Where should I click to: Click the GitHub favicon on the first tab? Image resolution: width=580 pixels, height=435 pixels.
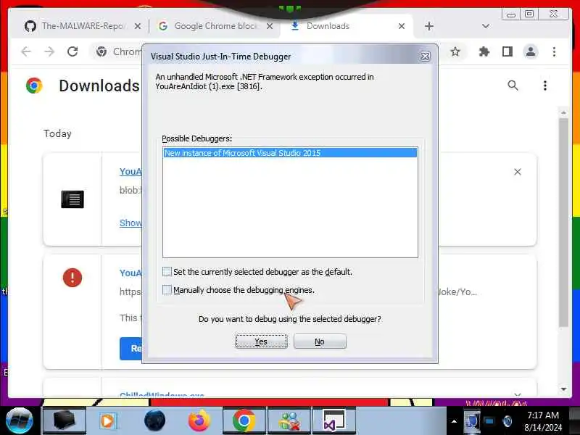pos(30,26)
